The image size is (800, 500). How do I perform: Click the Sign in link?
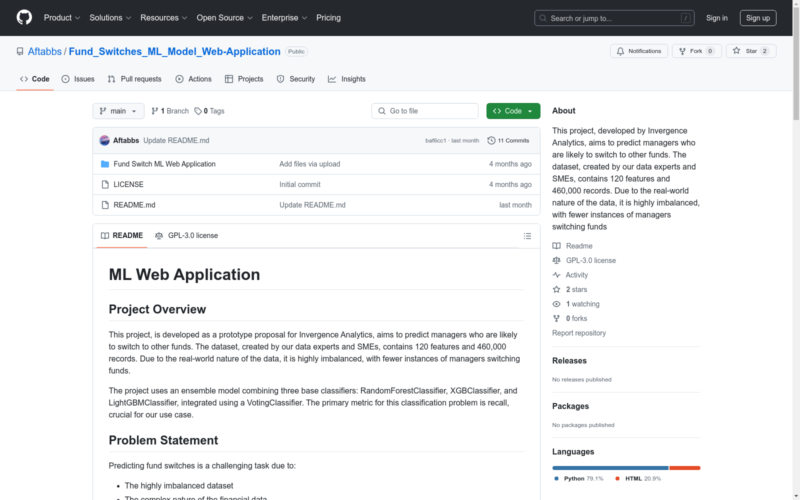[717, 18]
